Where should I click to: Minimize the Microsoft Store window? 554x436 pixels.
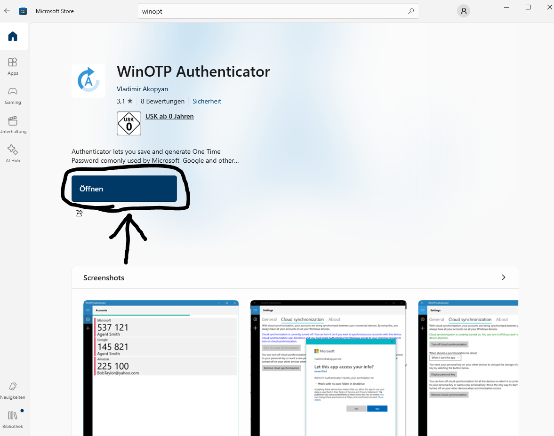(x=506, y=7)
